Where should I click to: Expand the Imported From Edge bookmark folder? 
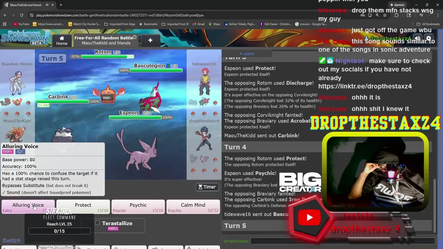(120, 24)
